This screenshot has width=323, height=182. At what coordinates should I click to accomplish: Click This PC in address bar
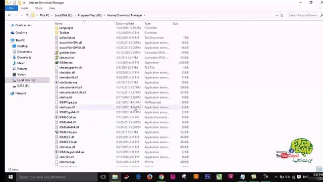point(44,15)
